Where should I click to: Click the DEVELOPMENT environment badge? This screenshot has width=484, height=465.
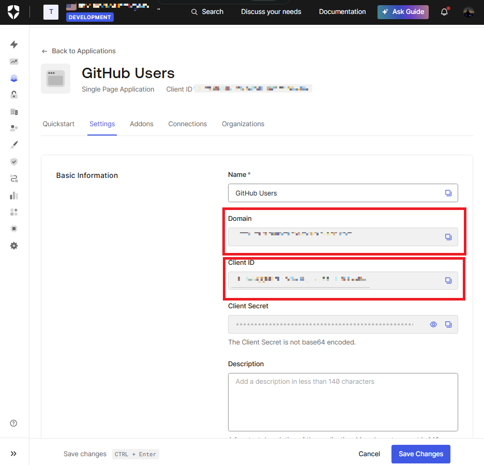point(90,17)
